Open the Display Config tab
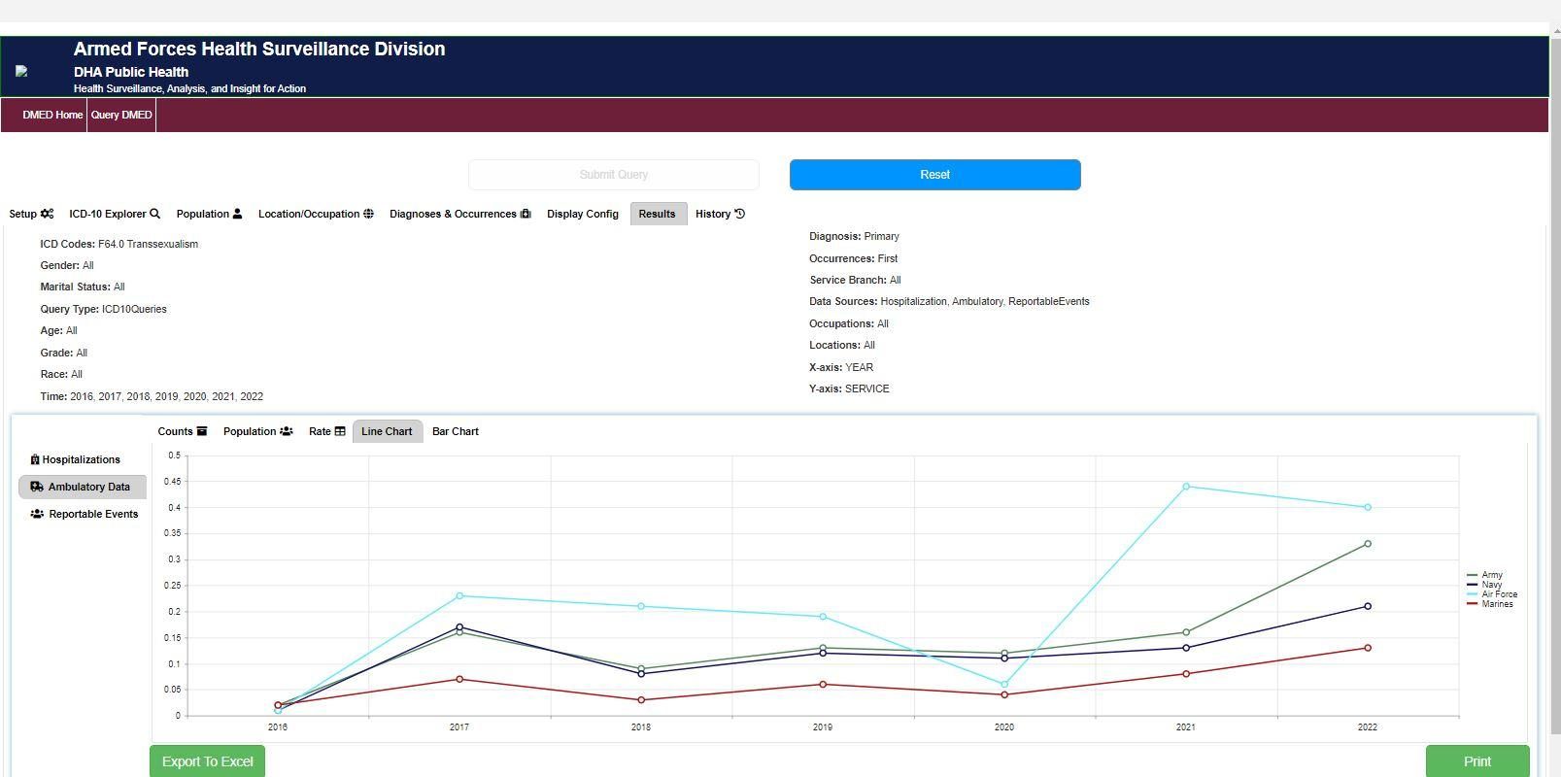Viewport: 1561px width, 777px height. coord(582,214)
